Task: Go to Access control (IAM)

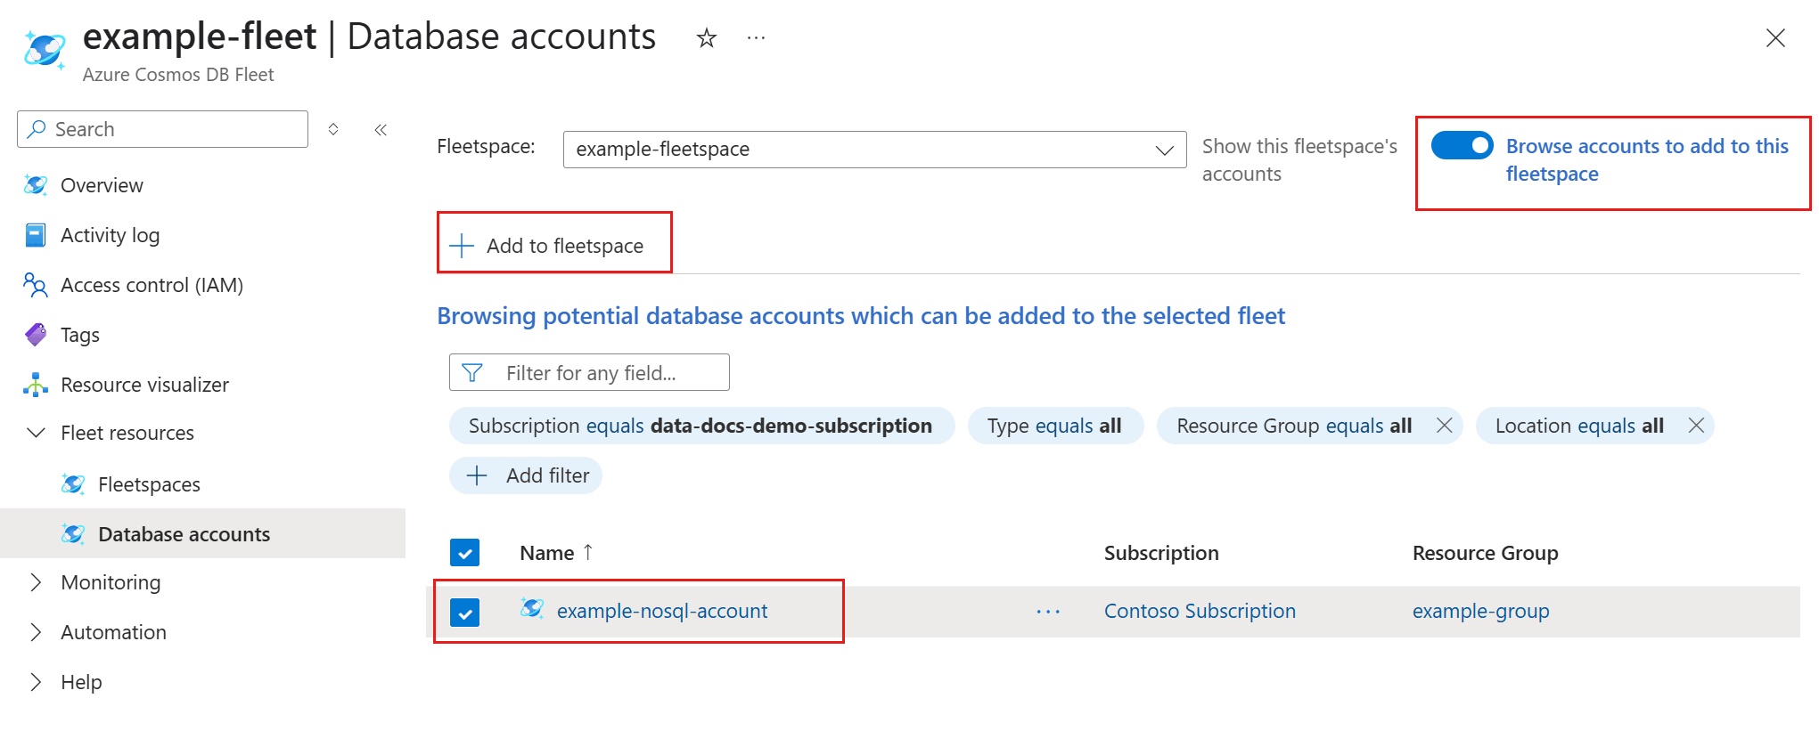Action: pos(152,285)
